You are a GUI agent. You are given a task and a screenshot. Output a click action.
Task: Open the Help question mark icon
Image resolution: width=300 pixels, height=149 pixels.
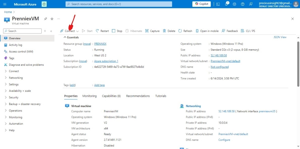click(243, 4)
